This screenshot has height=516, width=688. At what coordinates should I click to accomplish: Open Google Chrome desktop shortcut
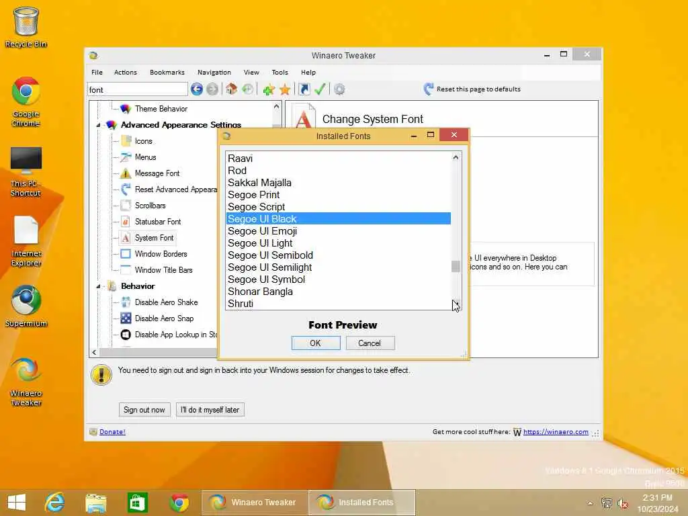26,102
